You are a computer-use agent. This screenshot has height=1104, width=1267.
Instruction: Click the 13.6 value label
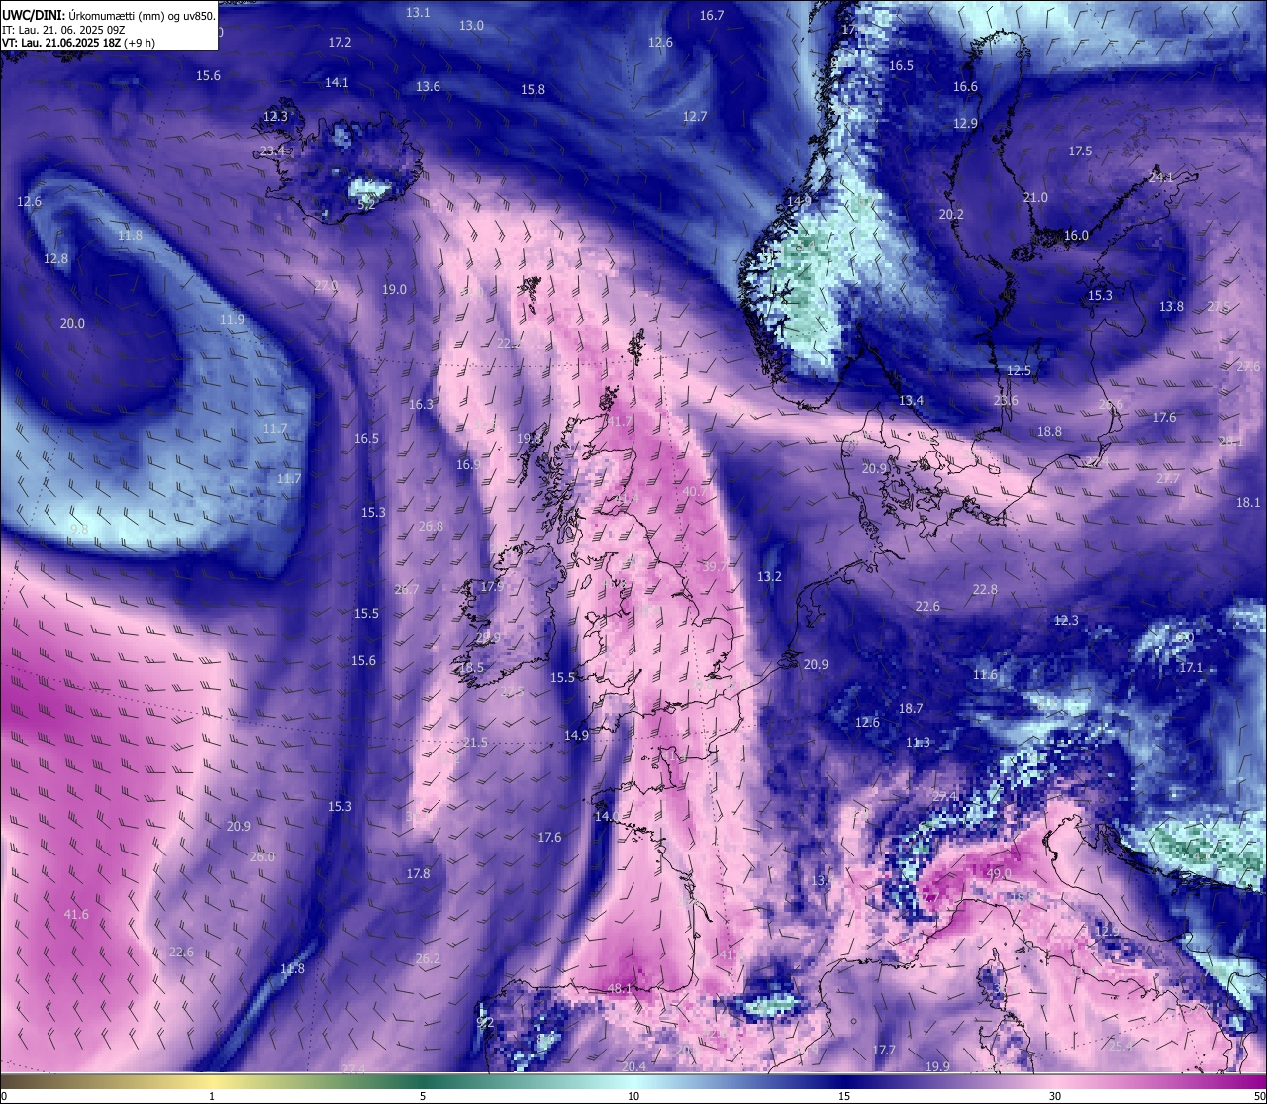pos(428,87)
